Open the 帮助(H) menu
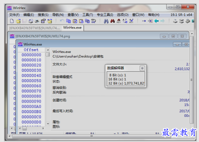Image resolution: width=199 pixels, height=142 pixels. tap(154, 15)
